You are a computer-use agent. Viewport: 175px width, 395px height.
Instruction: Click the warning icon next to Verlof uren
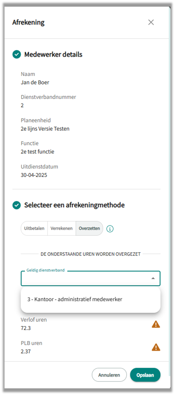click(156, 324)
